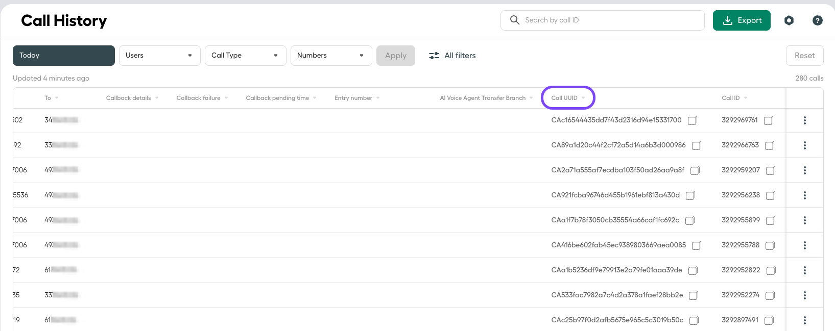Click the Export button

[742, 20]
